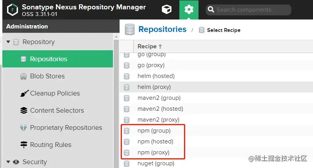313x168 pixels.
Task: Collapse the Repository tree section
Action: coord(8,42)
